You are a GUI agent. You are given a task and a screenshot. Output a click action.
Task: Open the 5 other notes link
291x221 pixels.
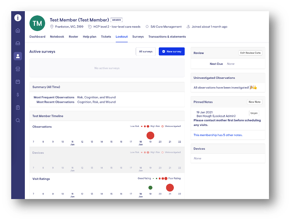pyautogui.click(x=218, y=135)
